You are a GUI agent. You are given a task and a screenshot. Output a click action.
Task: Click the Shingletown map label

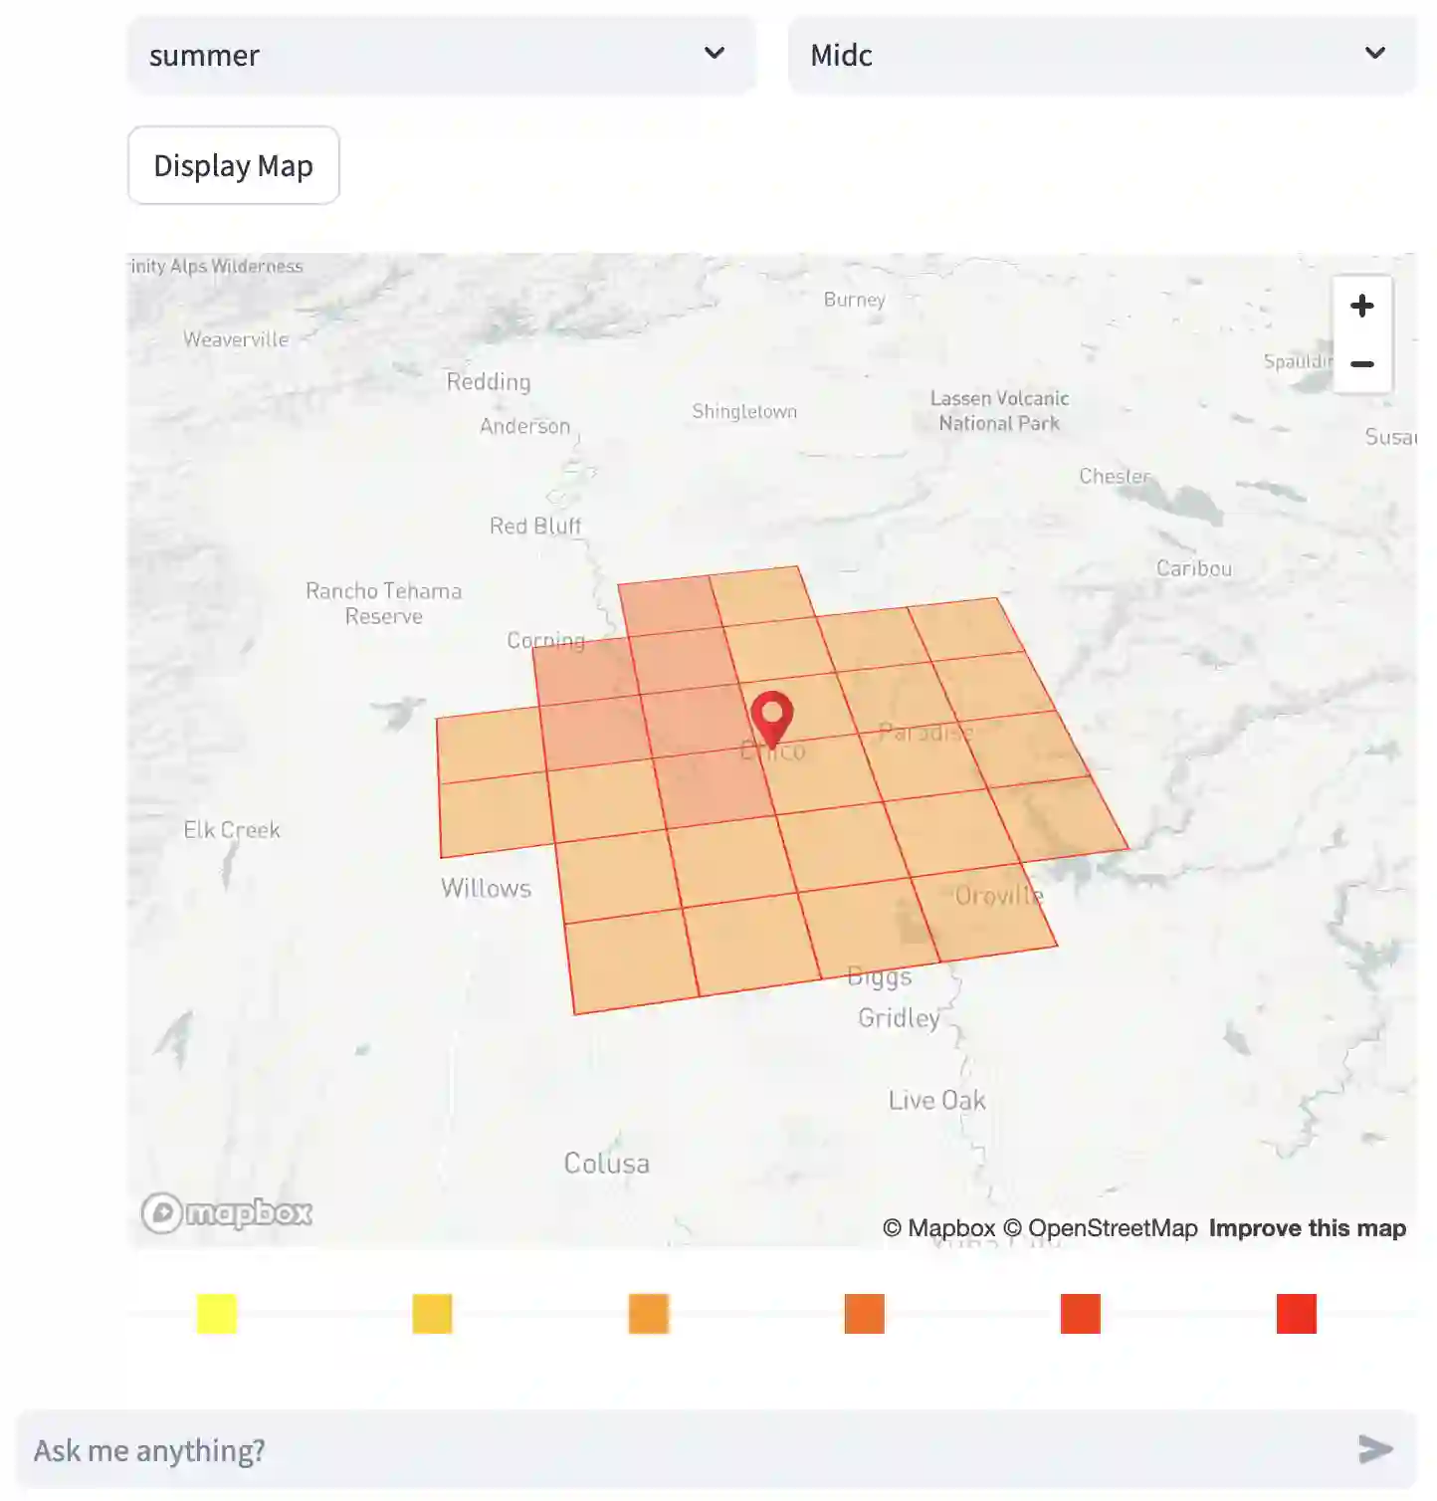pyautogui.click(x=744, y=411)
